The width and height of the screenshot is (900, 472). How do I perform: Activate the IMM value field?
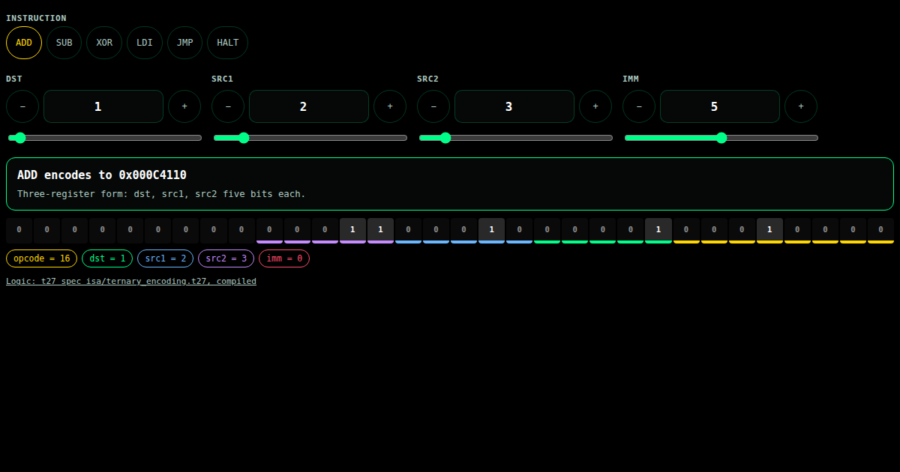pyautogui.click(x=720, y=106)
